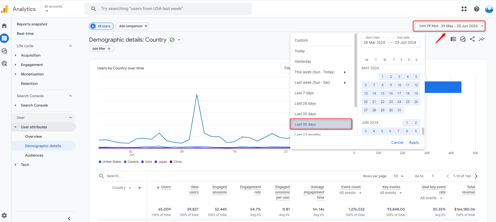Open the Edit comparisons icon

pos(453,39)
